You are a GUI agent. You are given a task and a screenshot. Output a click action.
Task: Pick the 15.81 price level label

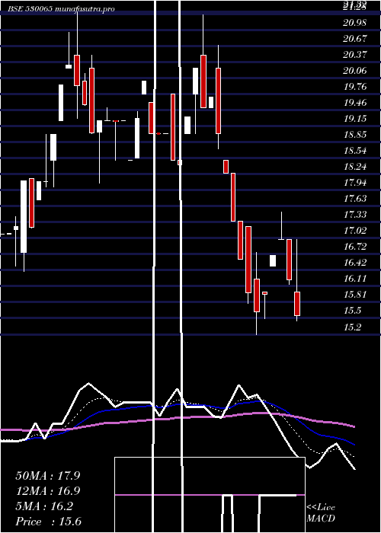point(355,295)
